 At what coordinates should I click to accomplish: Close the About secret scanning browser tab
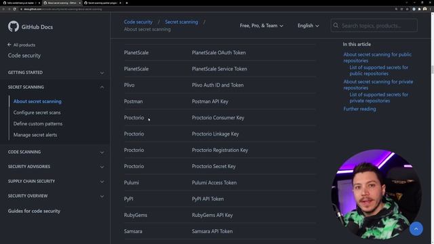[x=80, y=3]
